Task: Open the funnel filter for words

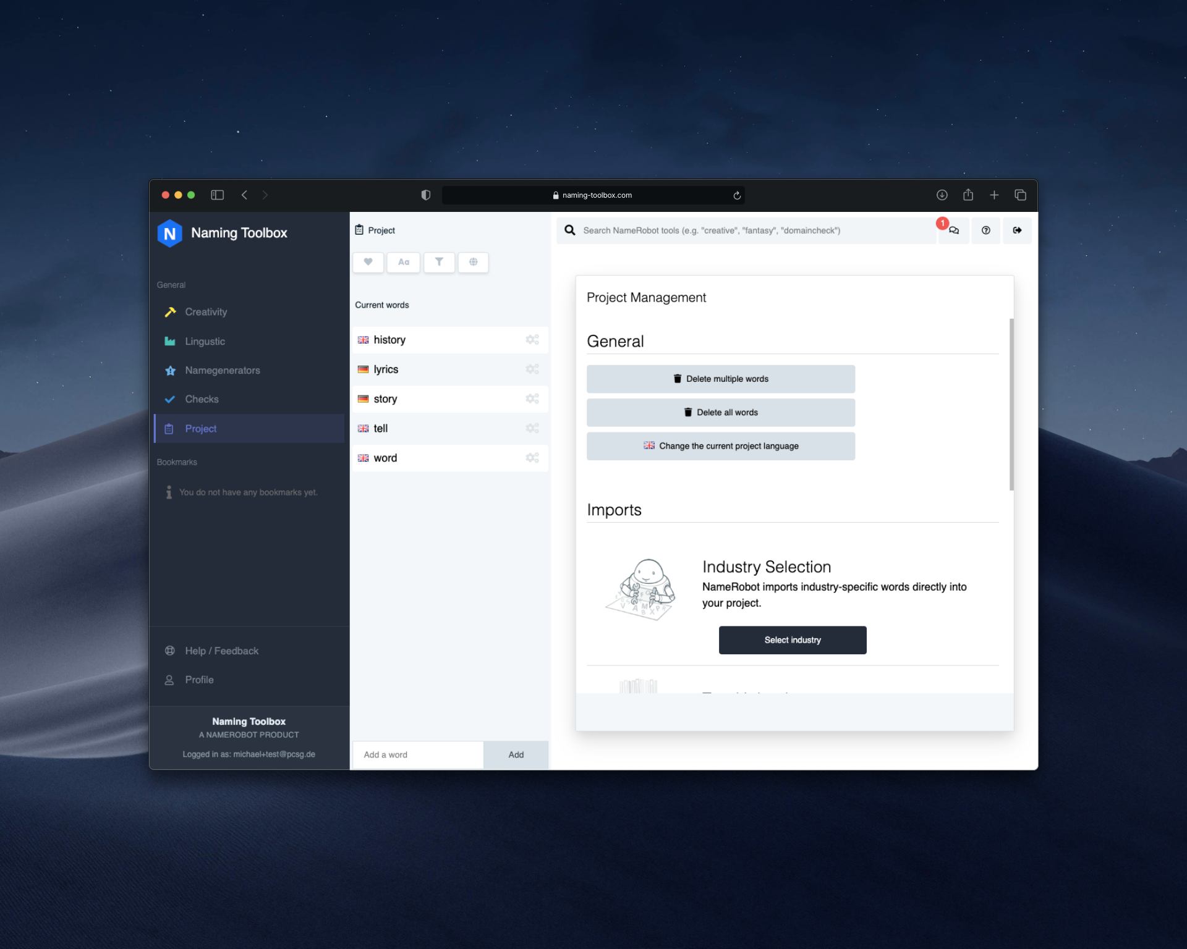Action: [439, 262]
